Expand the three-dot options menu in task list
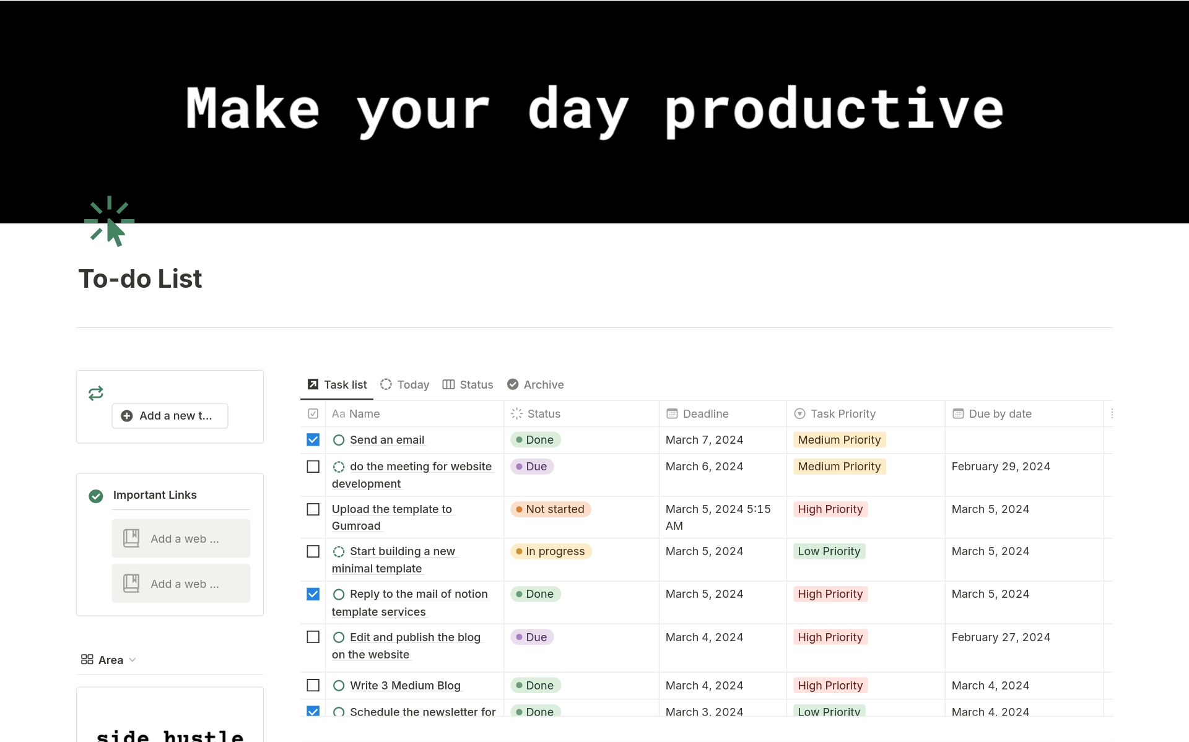 coord(1113,414)
